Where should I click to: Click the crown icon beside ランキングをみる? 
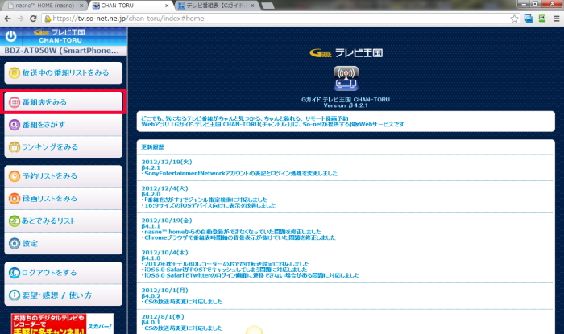point(14,147)
